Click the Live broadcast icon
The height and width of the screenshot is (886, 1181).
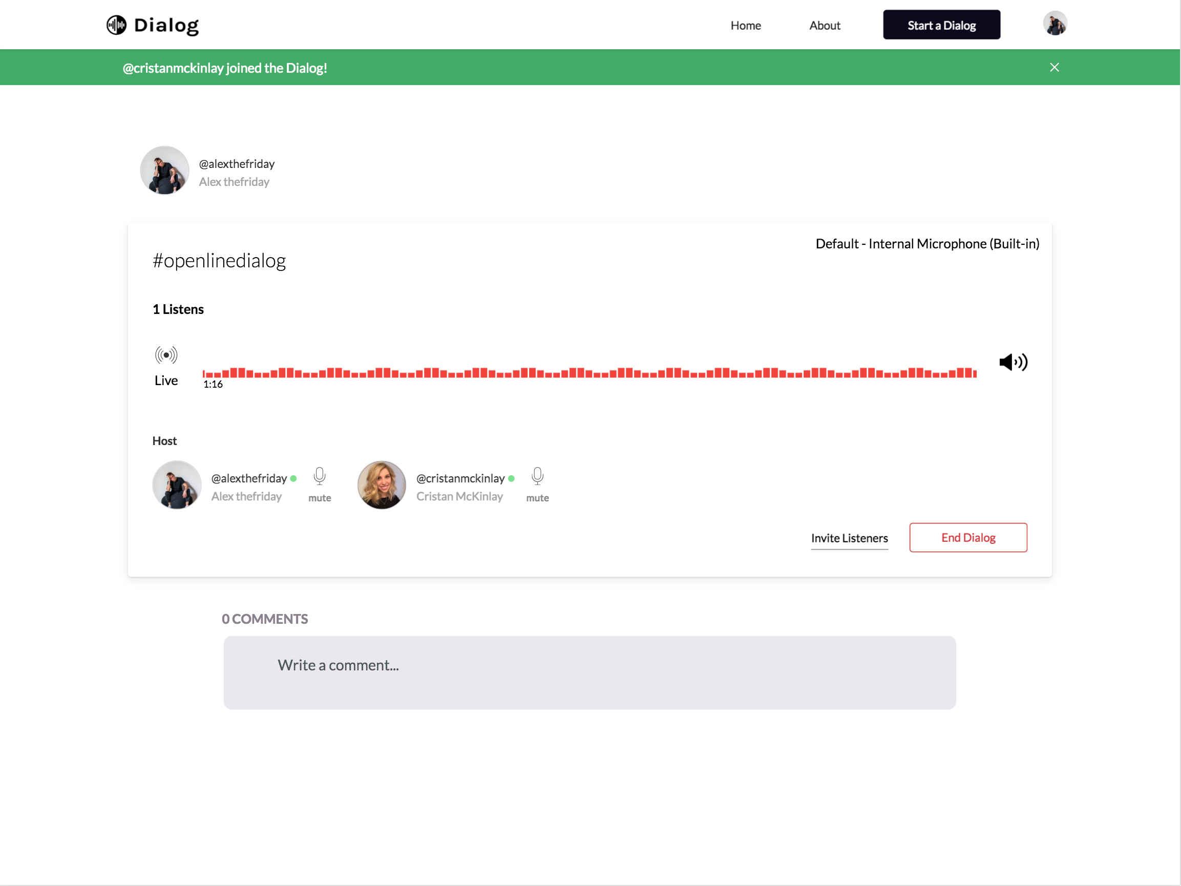click(166, 355)
